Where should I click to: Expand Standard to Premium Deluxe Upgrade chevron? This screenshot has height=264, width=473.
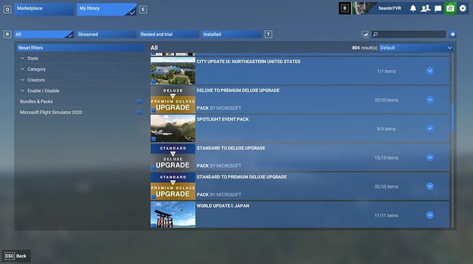tap(430, 187)
